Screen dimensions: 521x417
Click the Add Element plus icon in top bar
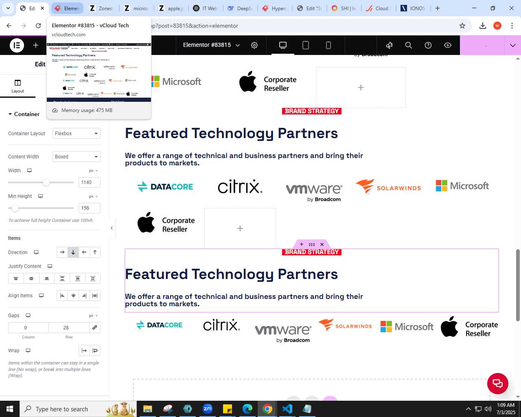click(x=36, y=45)
